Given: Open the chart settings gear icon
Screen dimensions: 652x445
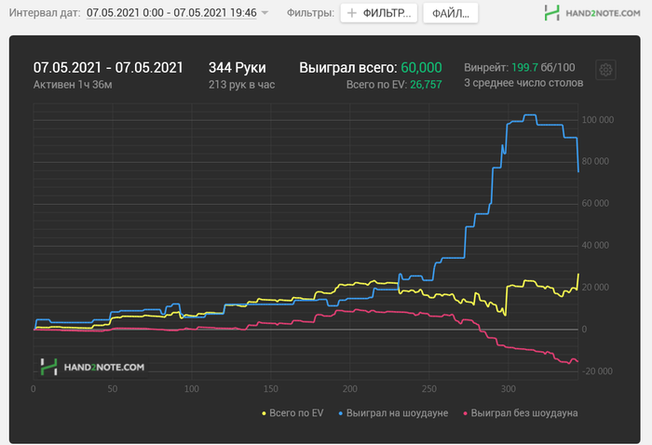Looking at the screenshot, I should pos(605,70).
